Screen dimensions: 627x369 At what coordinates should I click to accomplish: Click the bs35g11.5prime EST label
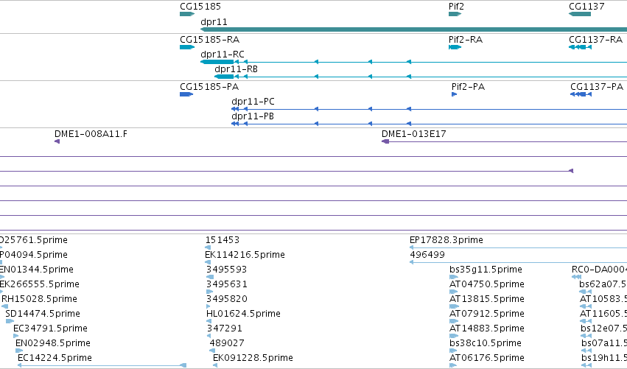tap(486, 270)
